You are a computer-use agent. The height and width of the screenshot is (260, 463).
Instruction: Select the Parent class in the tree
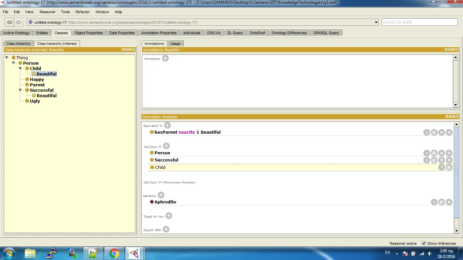point(37,85)
